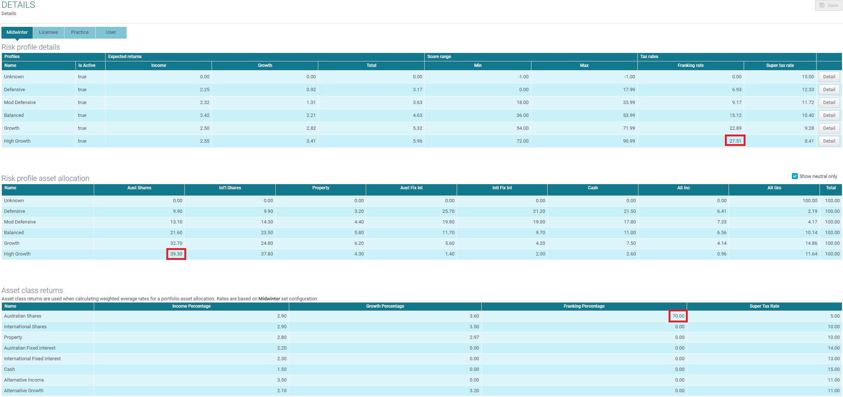
Task: Click the Franking rate column header
Action: click(690, 65)
